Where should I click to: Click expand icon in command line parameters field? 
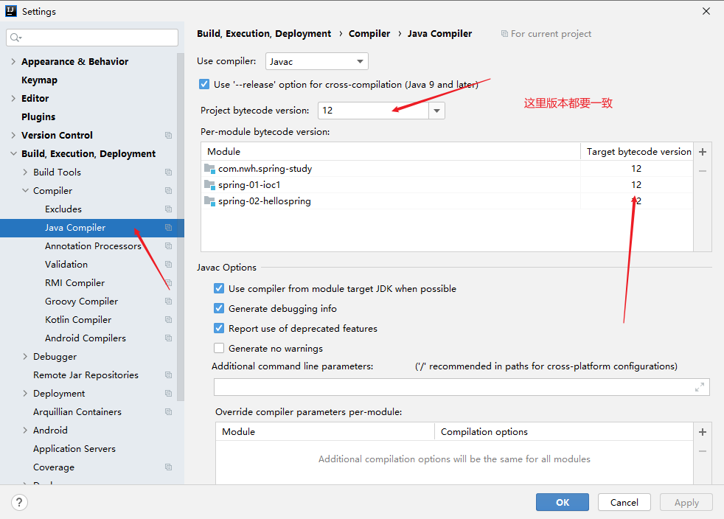point(700,387)
